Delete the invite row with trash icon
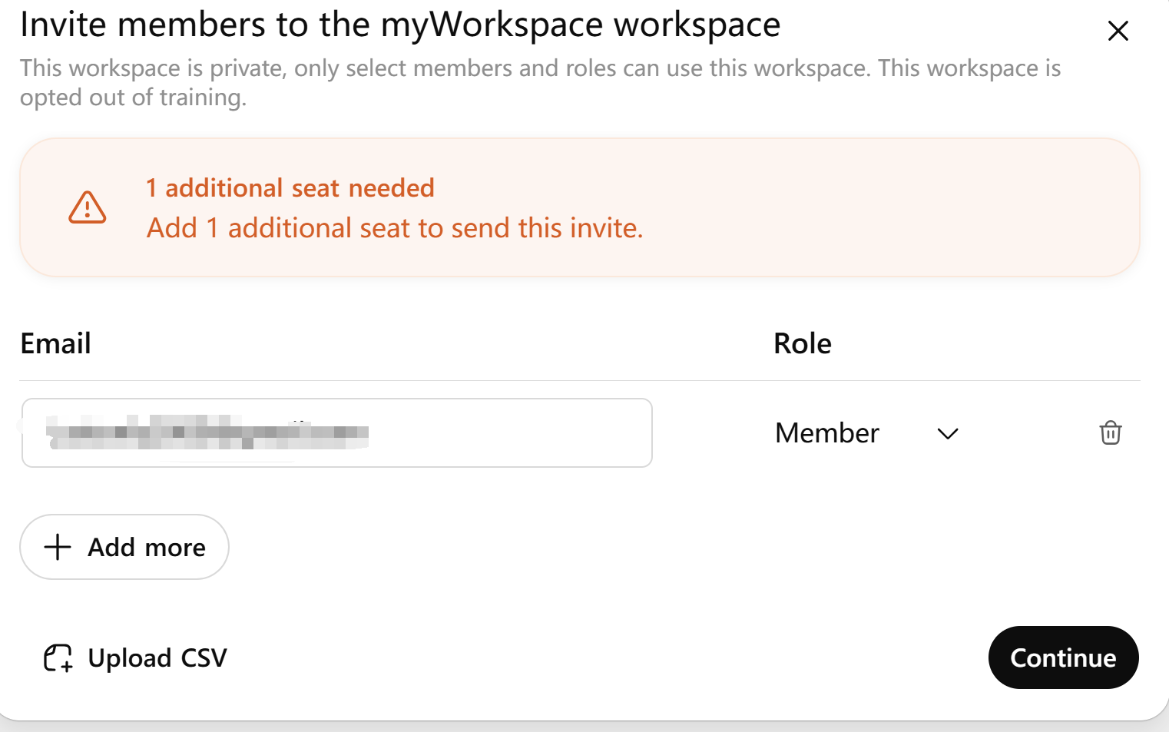 [x=1111, y=432]
